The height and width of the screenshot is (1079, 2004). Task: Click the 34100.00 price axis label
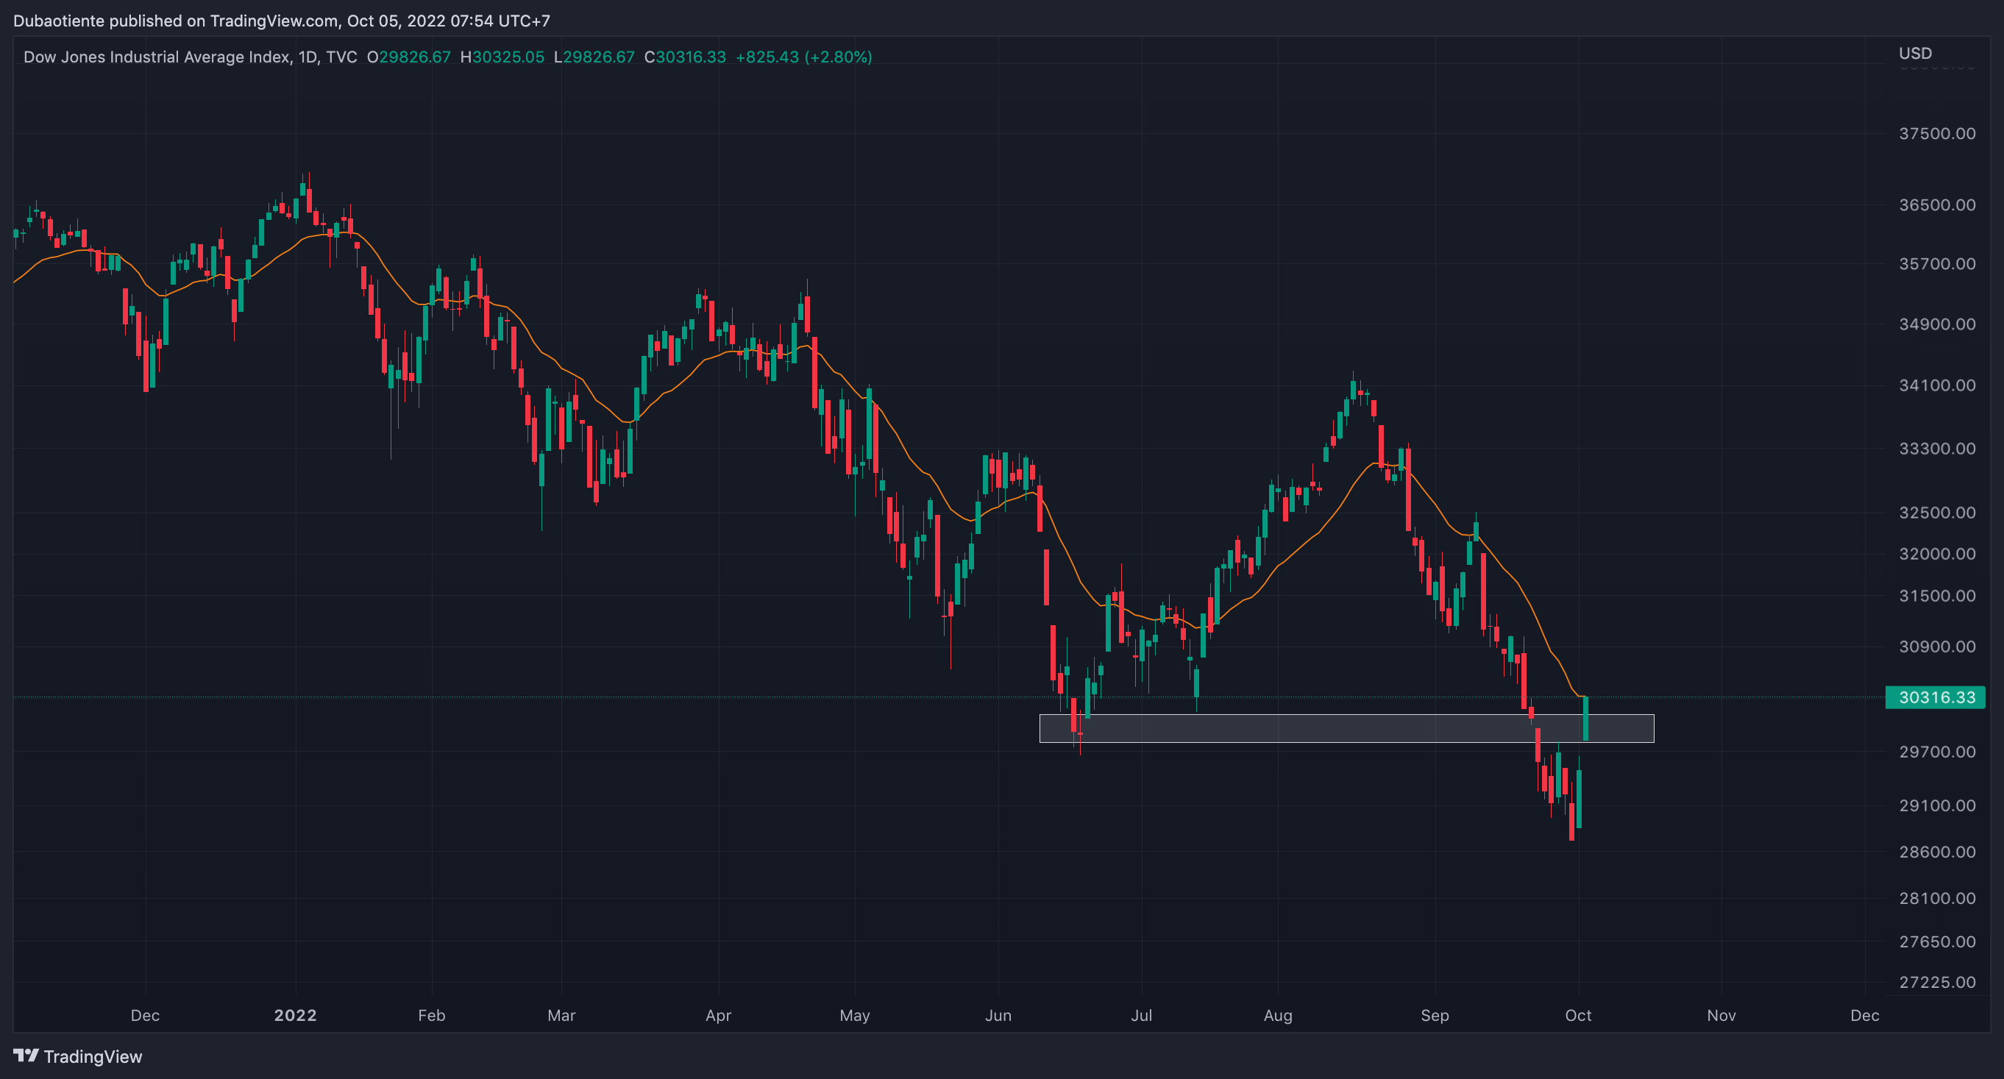(1937, 385)
